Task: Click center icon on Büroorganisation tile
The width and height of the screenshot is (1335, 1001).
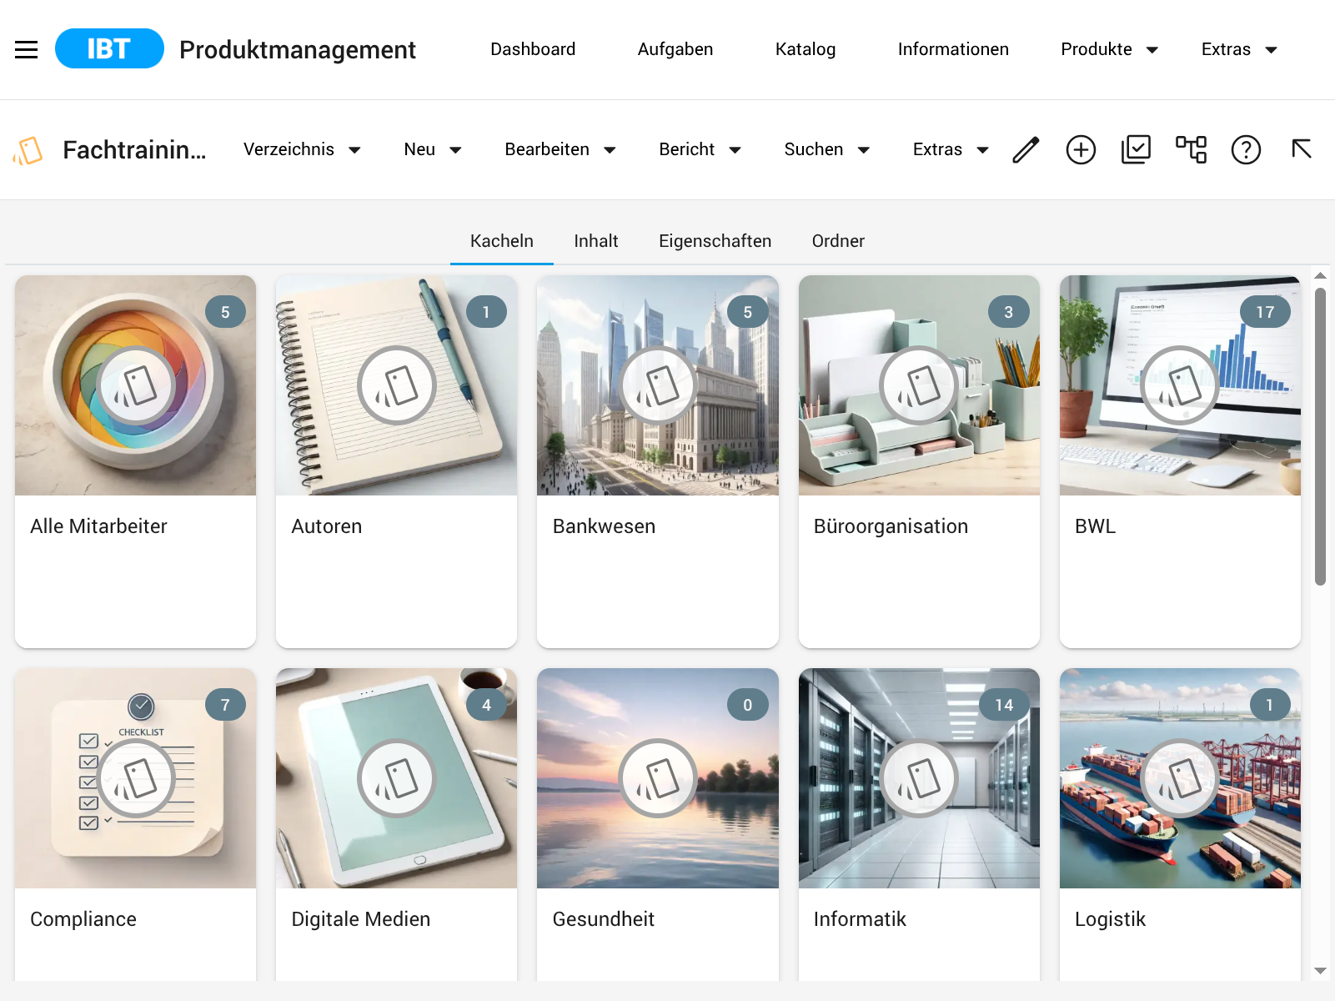Action: 919,385
